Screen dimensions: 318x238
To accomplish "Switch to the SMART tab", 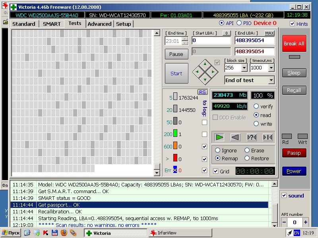I will pos(52,24).
